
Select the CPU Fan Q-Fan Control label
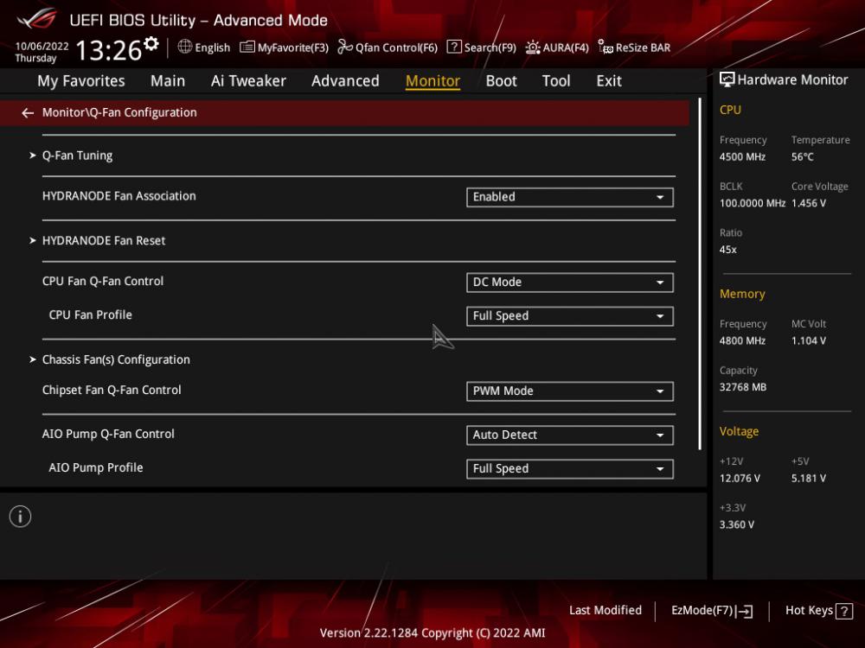tap(103, 281)
